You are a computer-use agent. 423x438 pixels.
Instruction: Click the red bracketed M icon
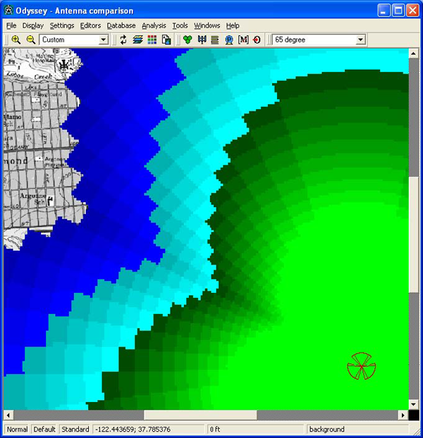[243, 40]
